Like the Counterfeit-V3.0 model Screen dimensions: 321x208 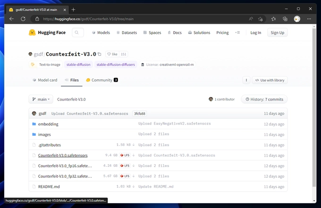pos(112,54)
